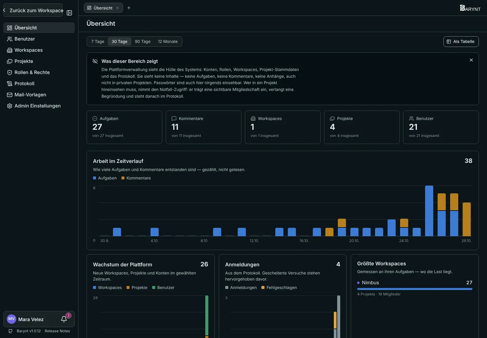487x338 pixels.
Task: Collapse the sidebar panel icon
Action: click(x=69, y=13)
